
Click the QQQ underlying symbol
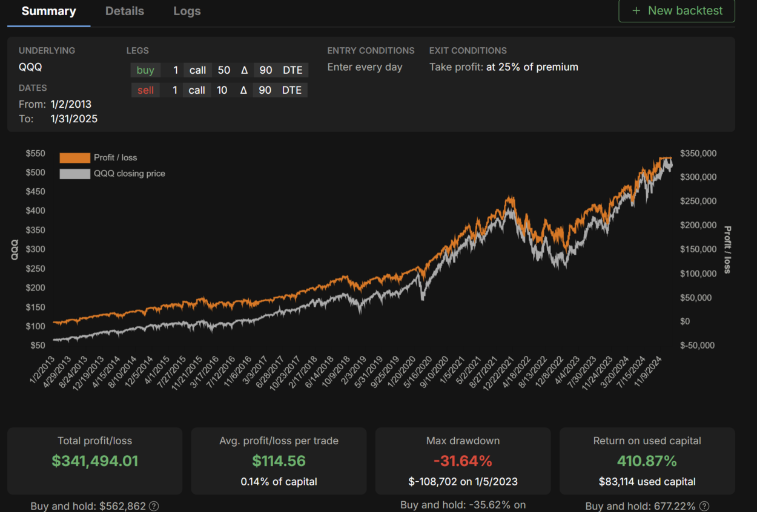30,67
